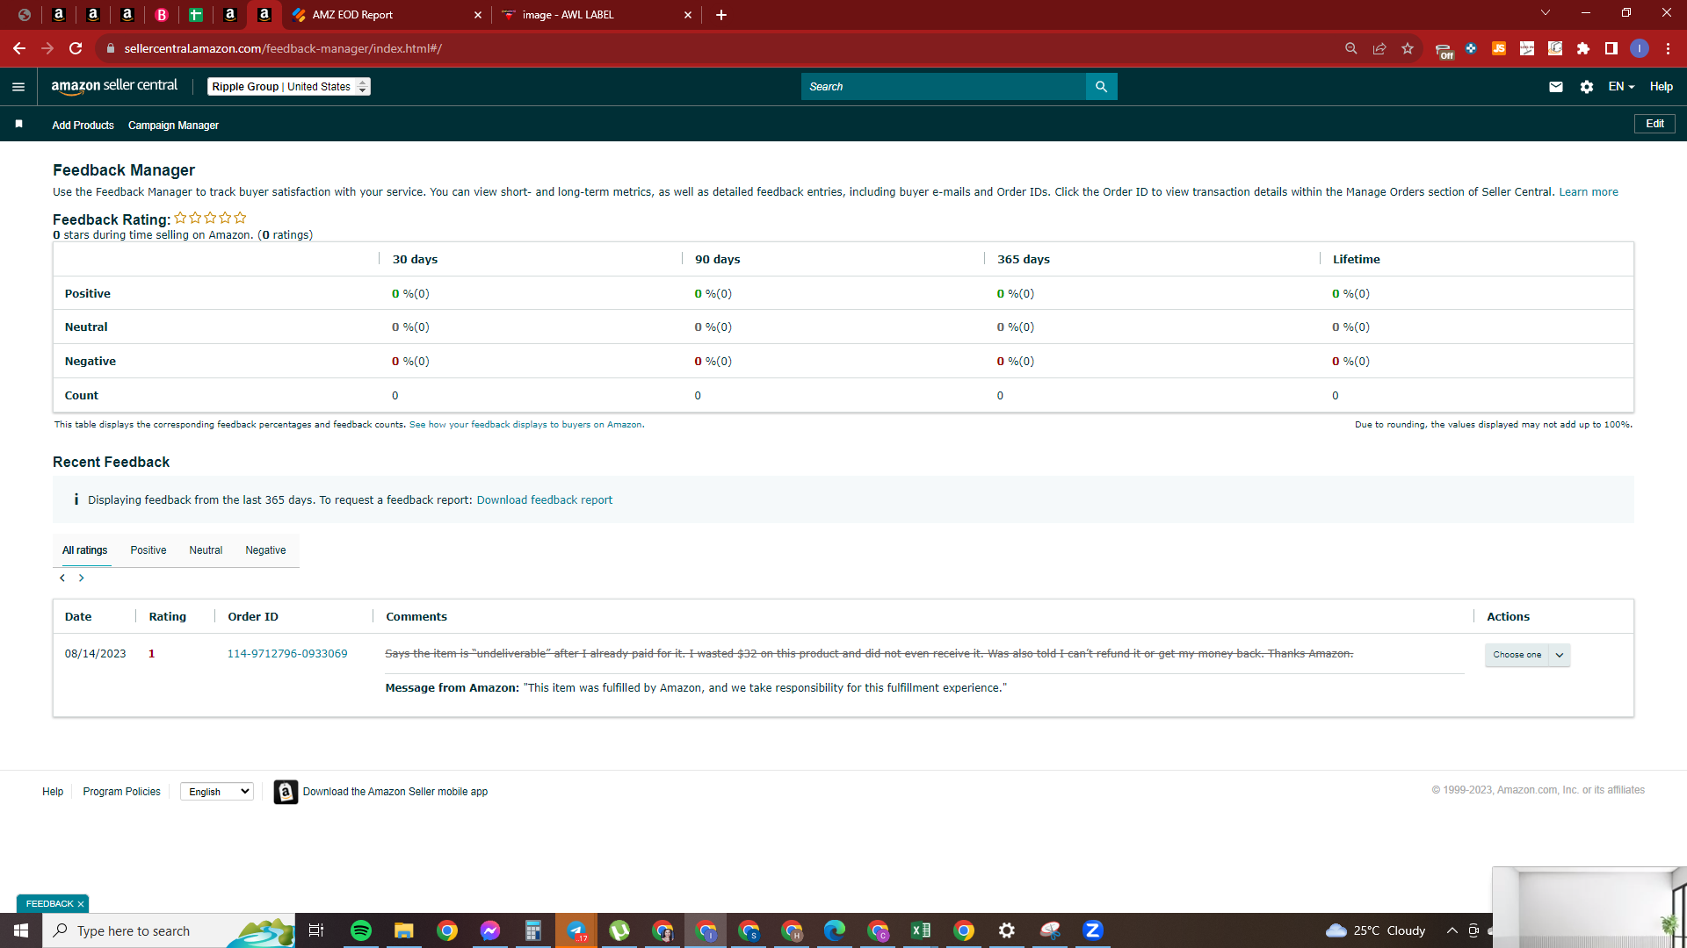
Task: Open Task View on the taskbar
Action: point(316,930)
